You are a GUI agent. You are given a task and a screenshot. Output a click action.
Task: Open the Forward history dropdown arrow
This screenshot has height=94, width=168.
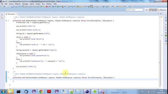(129, 7)
